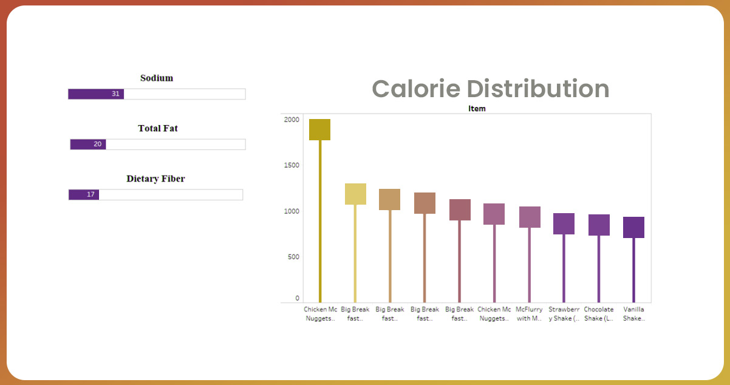
Task: Select the Item column header
Action: pos(477,109)
